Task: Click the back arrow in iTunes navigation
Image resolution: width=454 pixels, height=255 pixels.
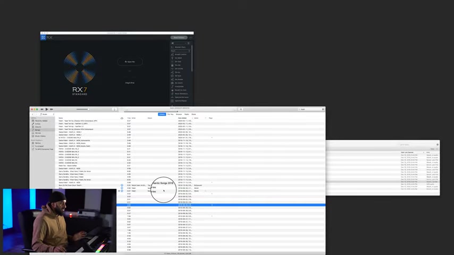Action: point(33,114)
